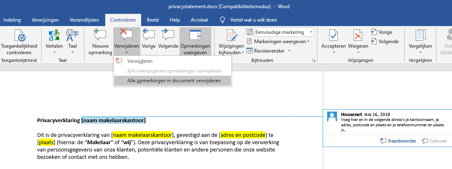Switch to the Indeling tab
Viewport: 452px width, 169px height.
click(12, 20)
